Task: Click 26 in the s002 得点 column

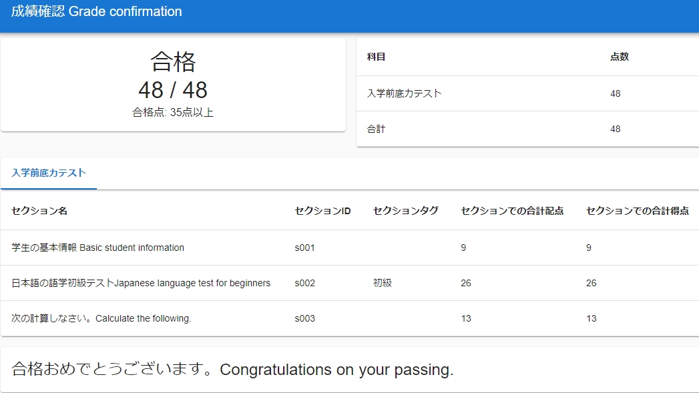Action: coord(591,283)
